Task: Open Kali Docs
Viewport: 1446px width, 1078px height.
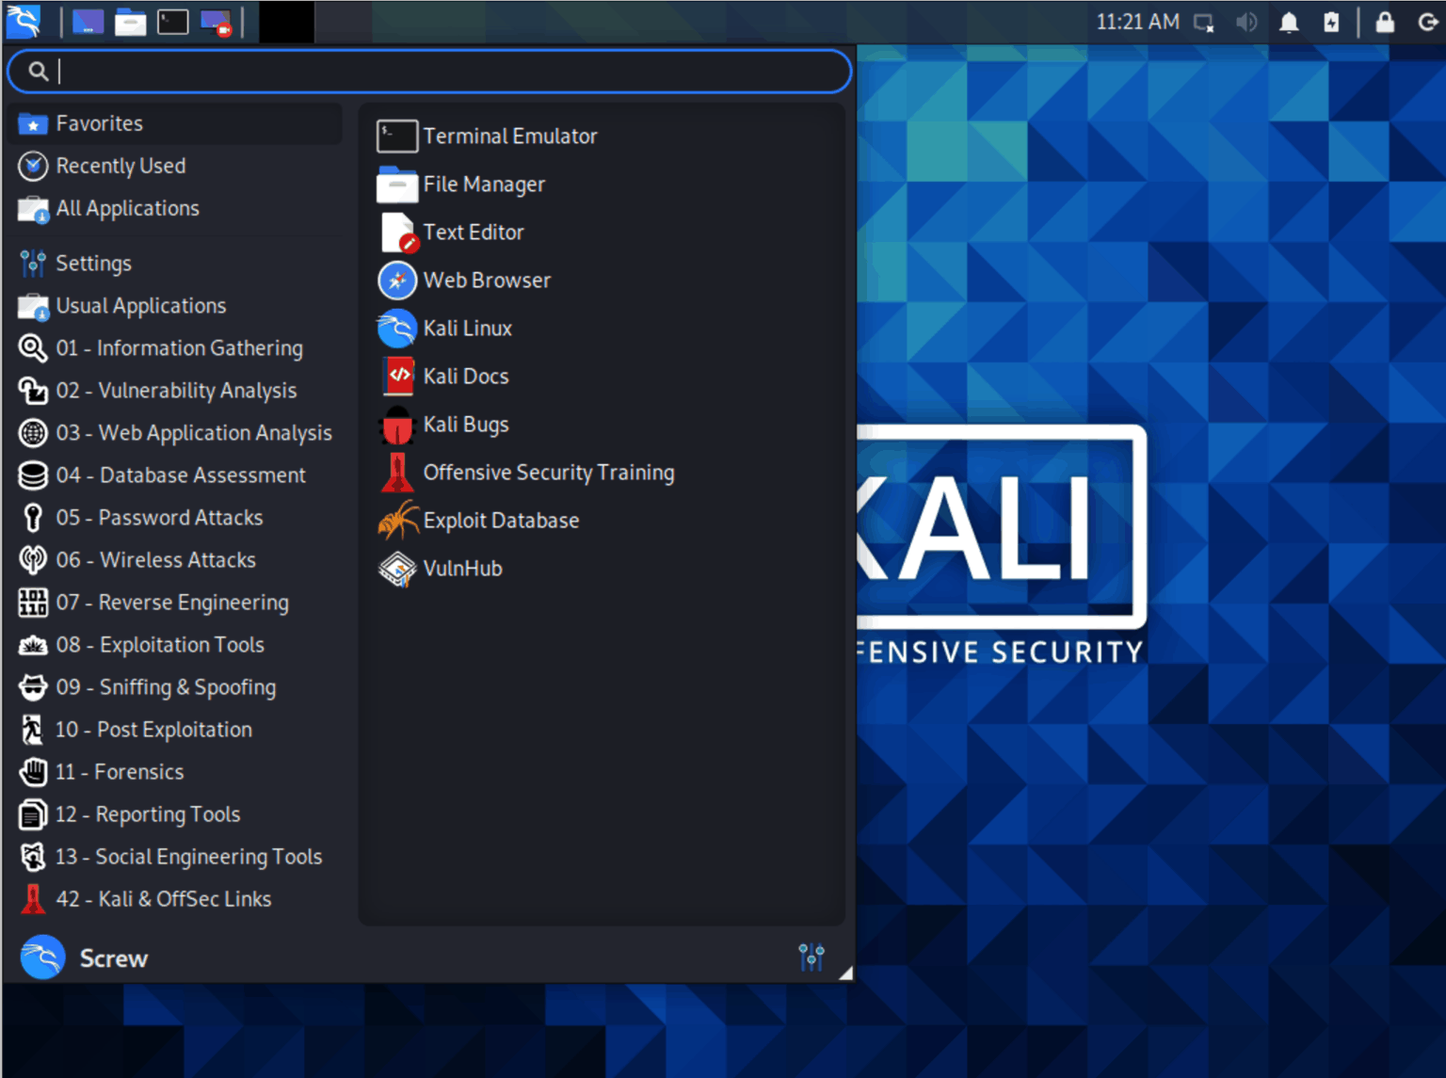Action: click(x=465, y=376)
